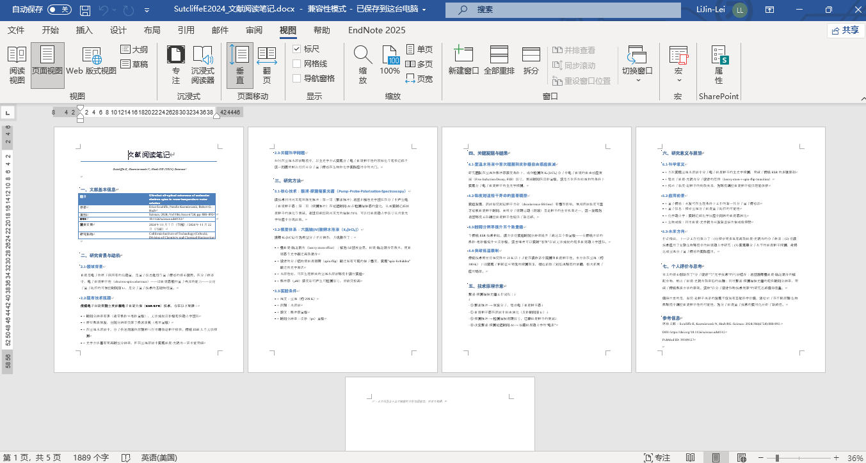Save the document with the floppy icon

(x=84, y=10)
